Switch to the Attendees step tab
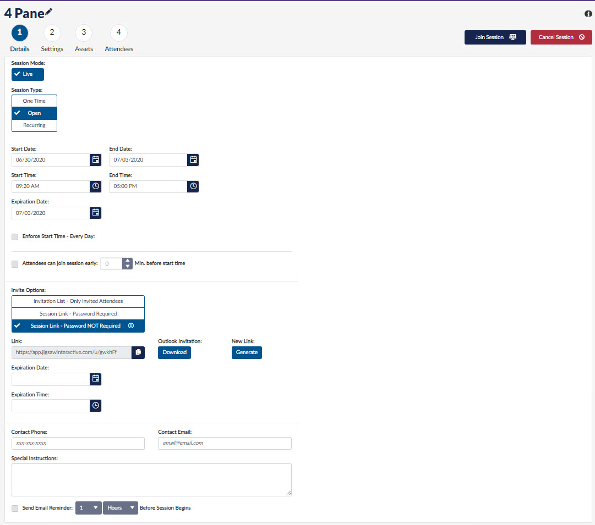 point(119,33)
